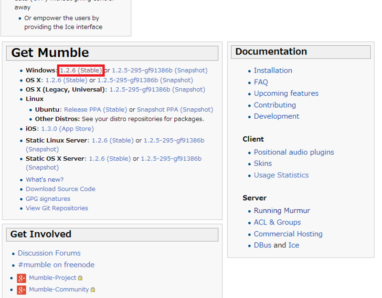
Task: Open Running Murmur link
Action: coord(282,211)
